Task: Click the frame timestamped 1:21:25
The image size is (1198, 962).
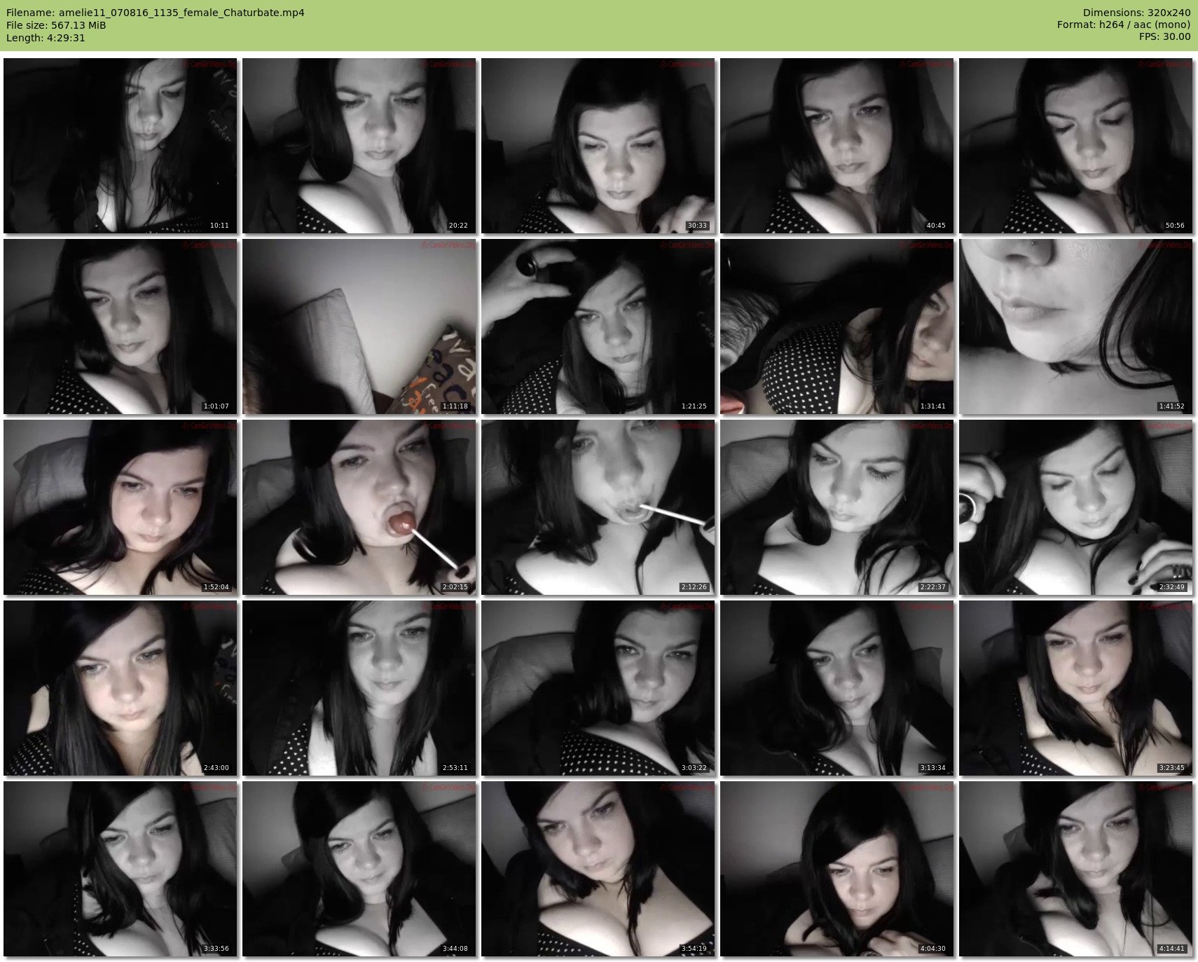Action: [x=598, y=327]
